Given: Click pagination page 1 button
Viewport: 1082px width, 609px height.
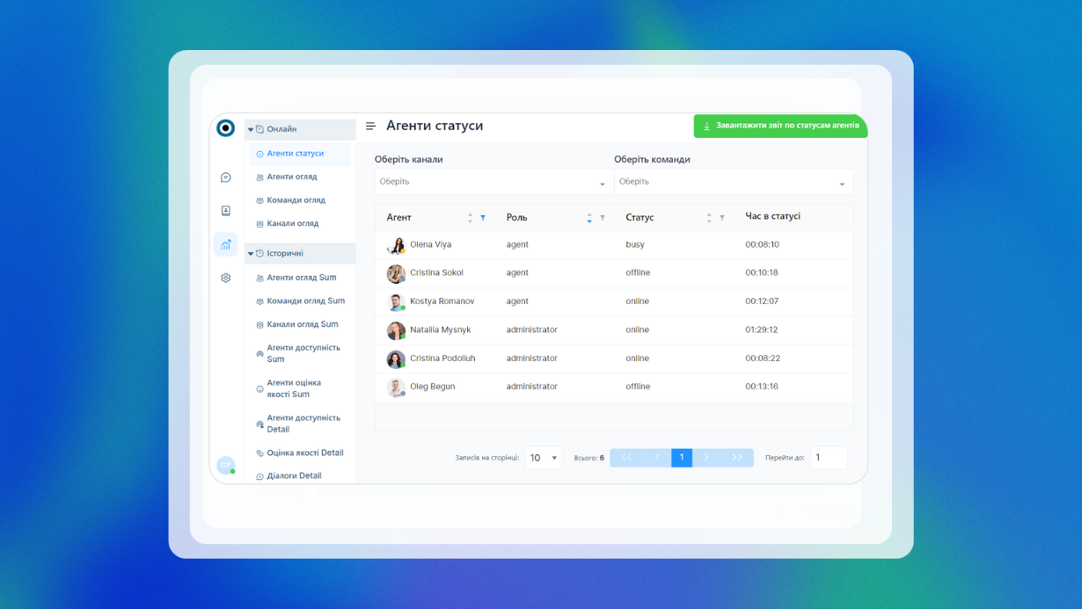Looking at the screenshot, I should coord(682,457).
